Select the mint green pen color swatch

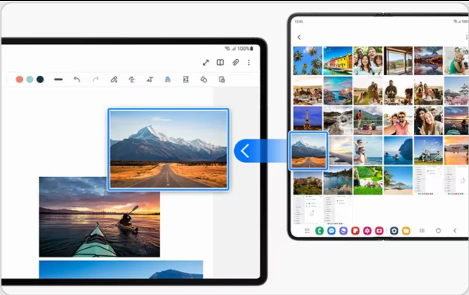pos(30,79)
